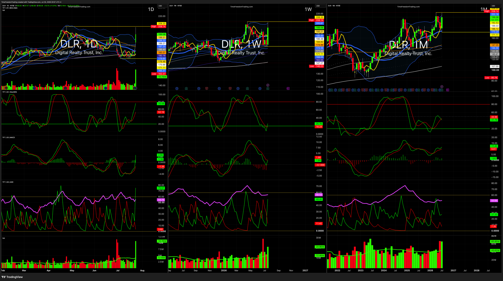The height and width of the screenshot is (281, 503).
Task: Open the dividend marker near Sep on weekly chart
Action: click(x=199, y=88)
